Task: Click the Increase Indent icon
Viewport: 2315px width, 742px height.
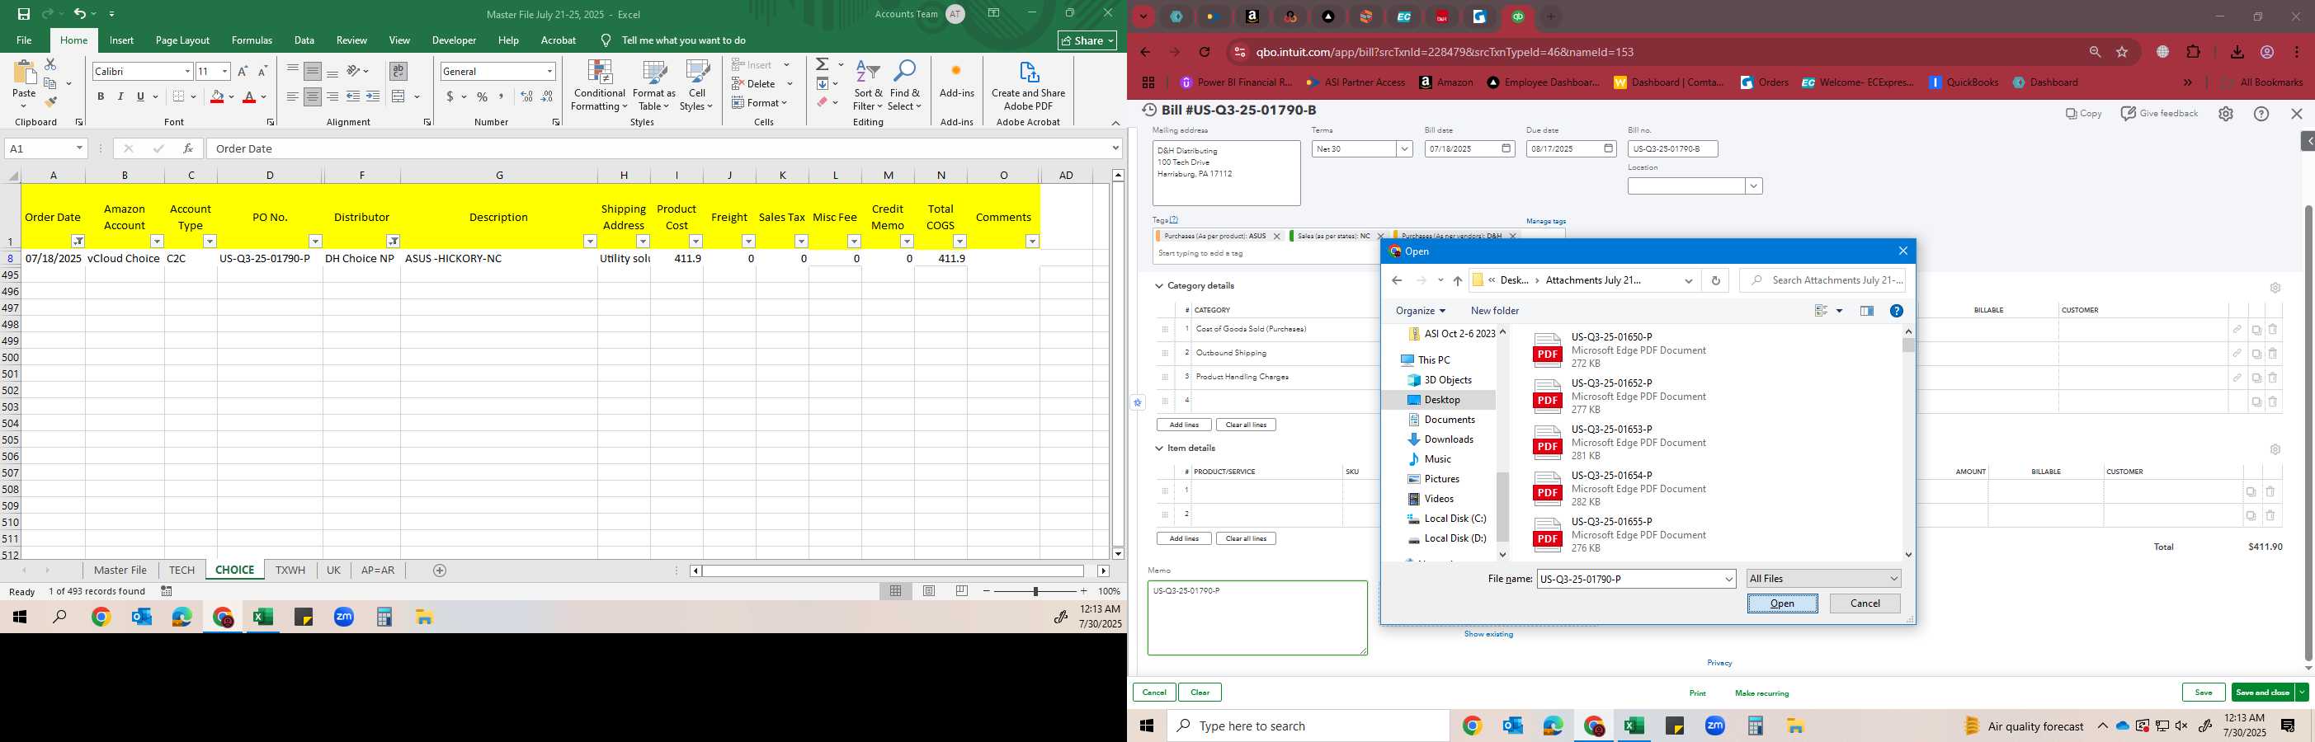Action: point(373,96)
